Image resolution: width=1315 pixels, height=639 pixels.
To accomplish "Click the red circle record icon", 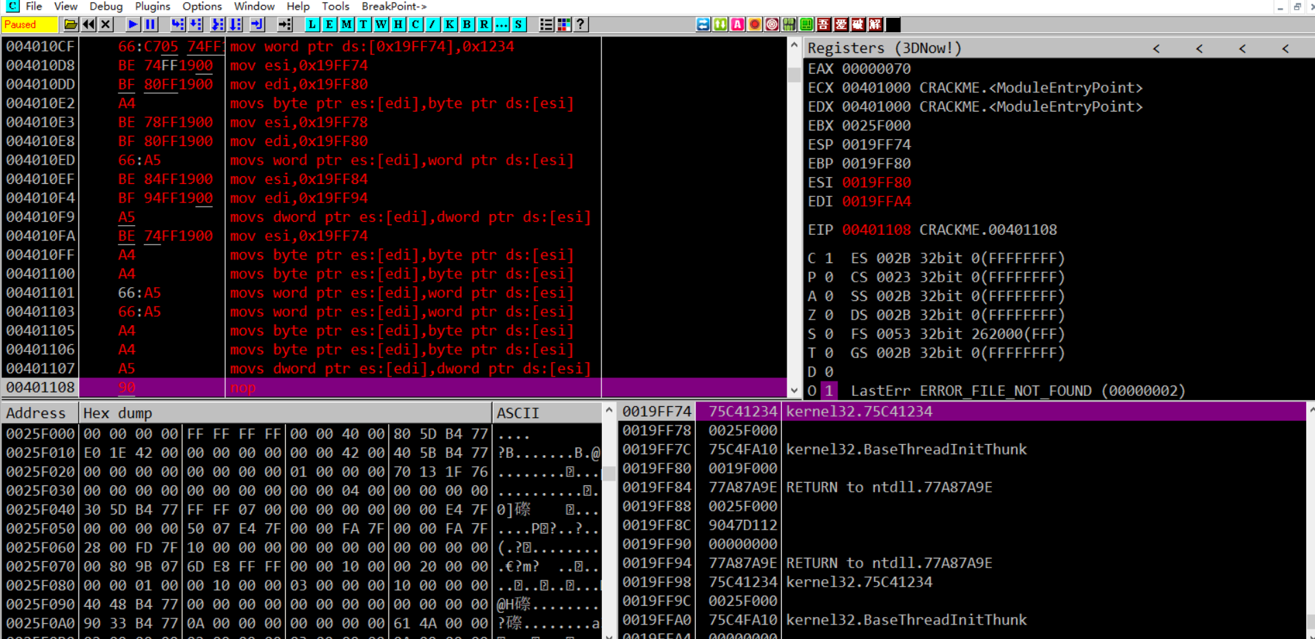I will click(x=754, y=25).
